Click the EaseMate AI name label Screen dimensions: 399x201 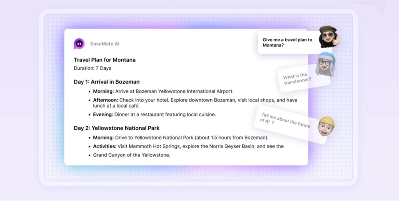[105, 43]
